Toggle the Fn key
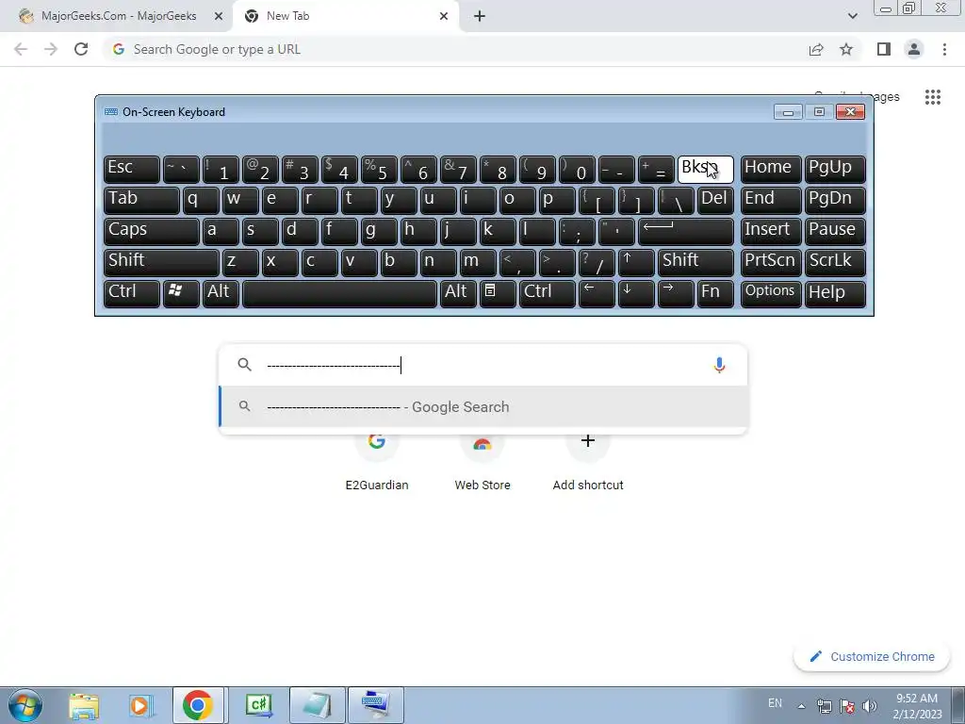Screen dimensions: 965x724 pos(715,293)
